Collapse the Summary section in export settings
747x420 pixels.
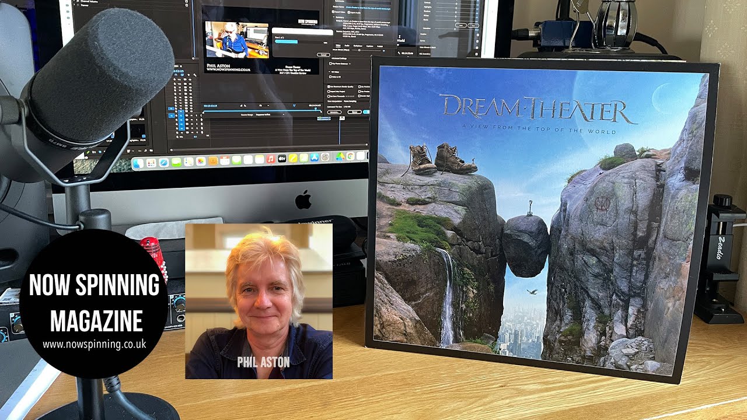pos(334,17)
